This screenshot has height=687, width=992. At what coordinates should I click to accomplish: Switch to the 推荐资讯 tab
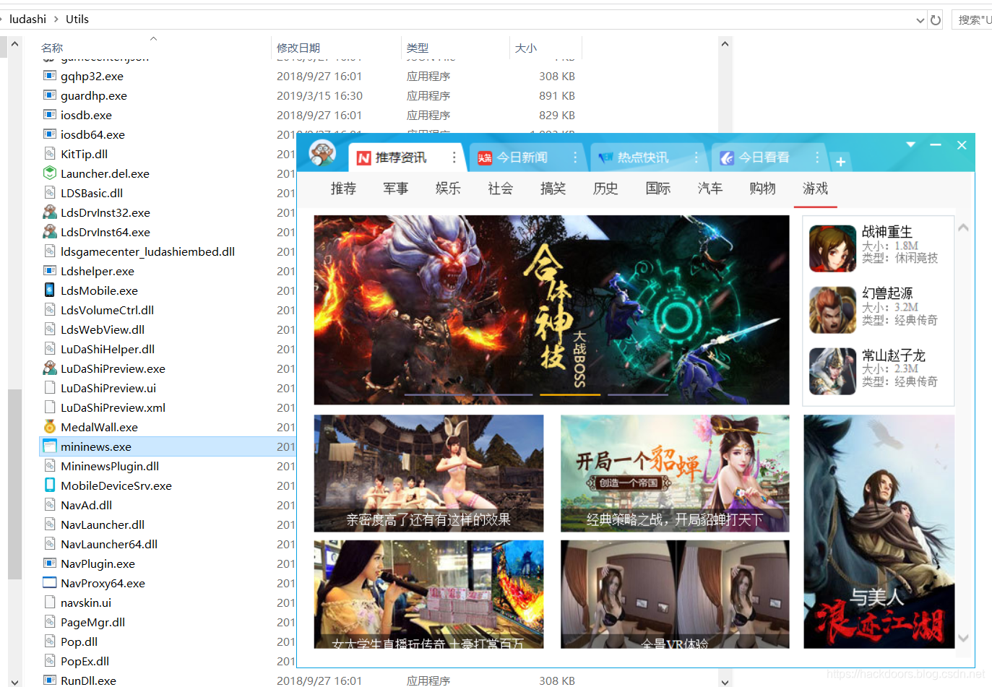click(407, 157)
